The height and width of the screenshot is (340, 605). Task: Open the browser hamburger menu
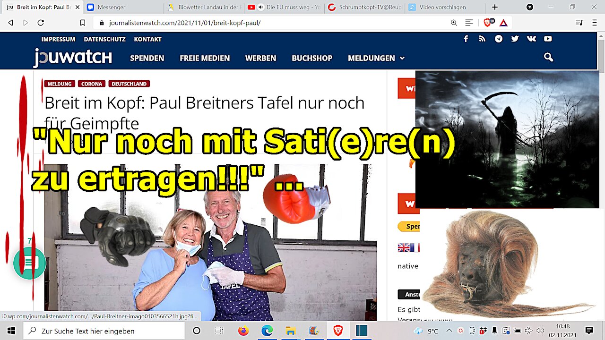(595, 23)
